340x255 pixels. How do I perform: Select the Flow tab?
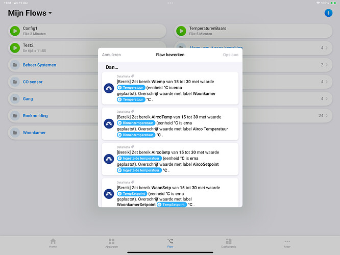[170, 243]
